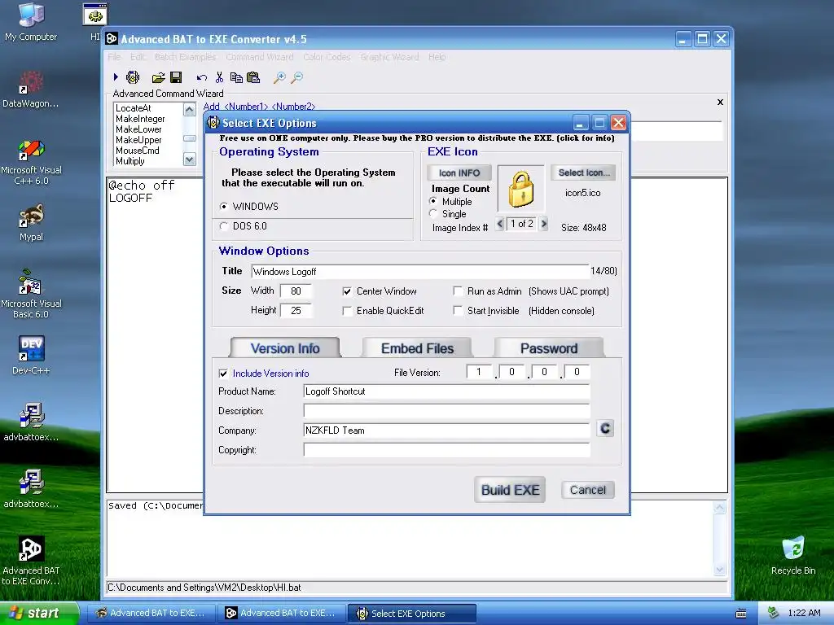
Task: Click the Paste clipboard toolbar icon
Action: [x=254, y=77]
